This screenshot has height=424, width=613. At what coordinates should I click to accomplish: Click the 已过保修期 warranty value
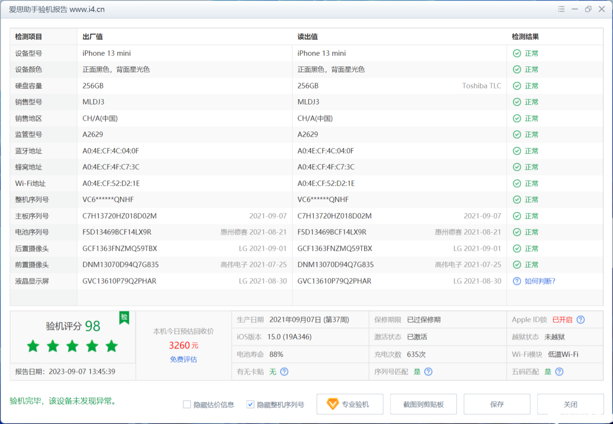(x=424, y=320)
